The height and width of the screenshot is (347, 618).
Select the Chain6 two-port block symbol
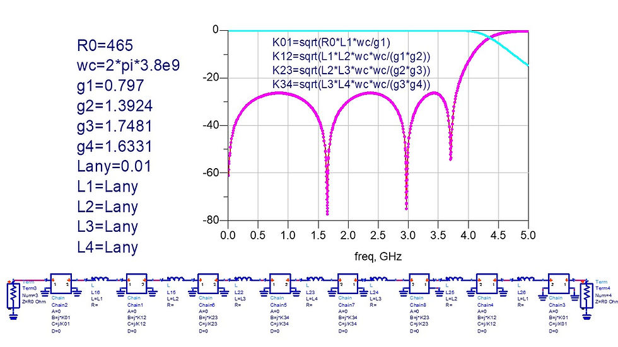(x=208, y=283)
